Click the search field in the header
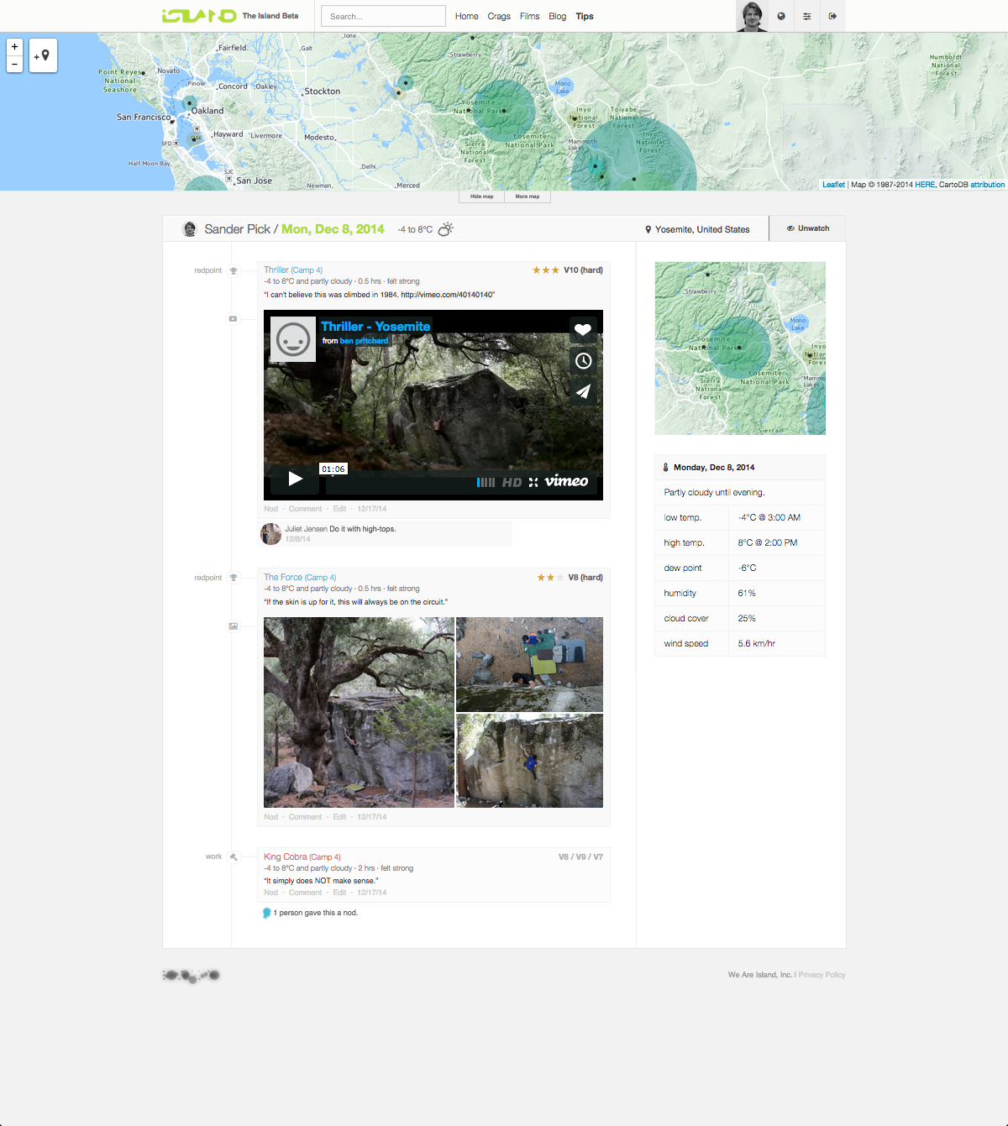The width and height of the screenshot is (1008, 1126). [x=382, y=15]
